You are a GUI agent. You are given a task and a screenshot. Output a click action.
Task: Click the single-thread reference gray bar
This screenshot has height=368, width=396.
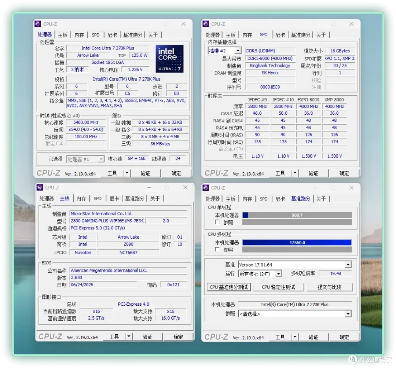(297, 222)
